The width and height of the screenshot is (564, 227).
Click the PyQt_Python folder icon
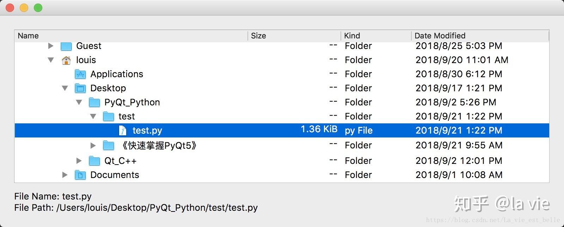(94, 103)
